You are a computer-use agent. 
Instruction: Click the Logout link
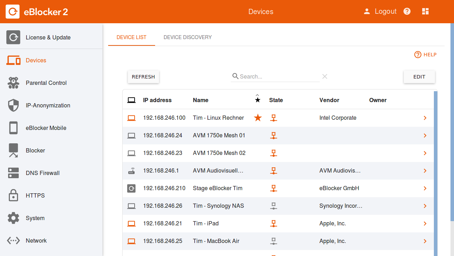(385, 11)
